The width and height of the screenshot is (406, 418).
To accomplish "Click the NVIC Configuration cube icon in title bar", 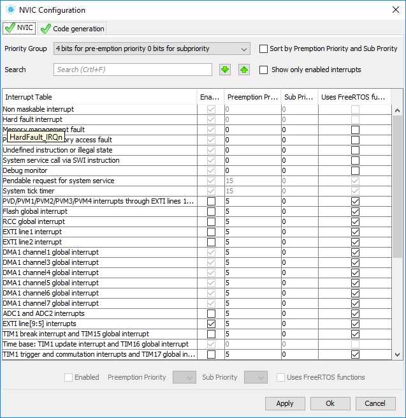I will click(11, 10).
